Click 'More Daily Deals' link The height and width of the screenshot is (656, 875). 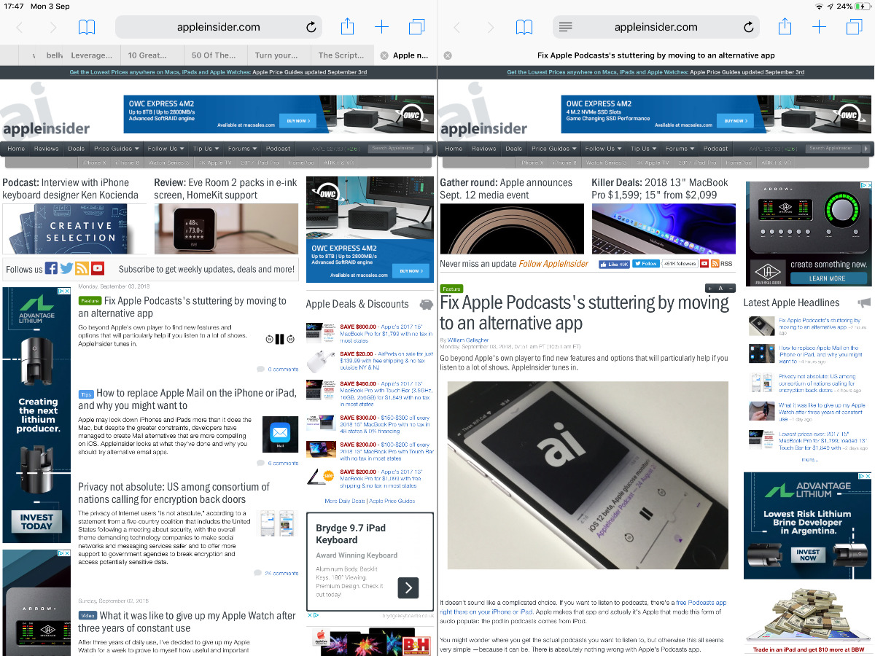pyautogui.click(x=345, y=501)
